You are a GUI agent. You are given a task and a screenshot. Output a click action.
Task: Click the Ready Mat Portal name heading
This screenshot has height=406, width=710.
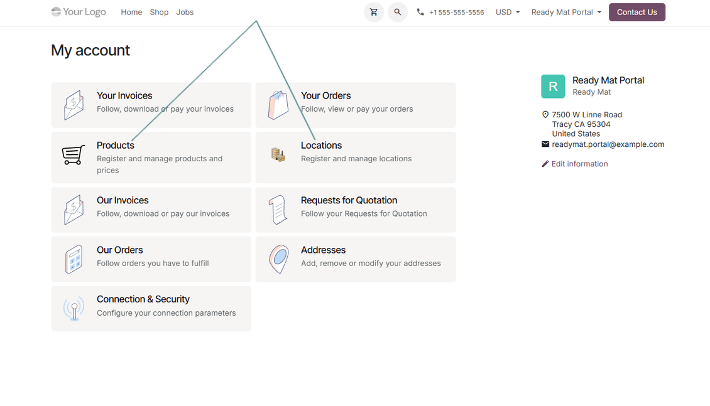pos(608,80)
